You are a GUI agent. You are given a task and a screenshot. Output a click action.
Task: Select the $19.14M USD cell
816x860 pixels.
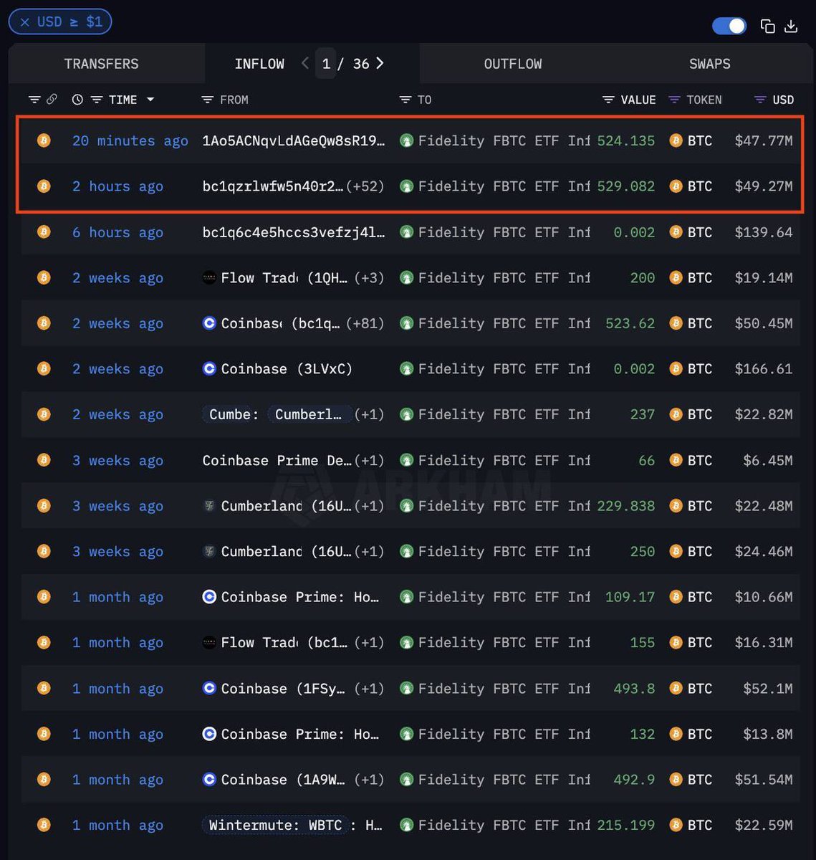coord(764,278)
